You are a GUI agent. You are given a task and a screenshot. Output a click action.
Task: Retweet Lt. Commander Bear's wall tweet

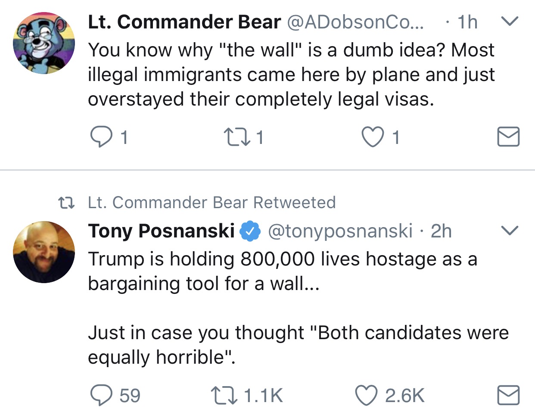point(236,137)
